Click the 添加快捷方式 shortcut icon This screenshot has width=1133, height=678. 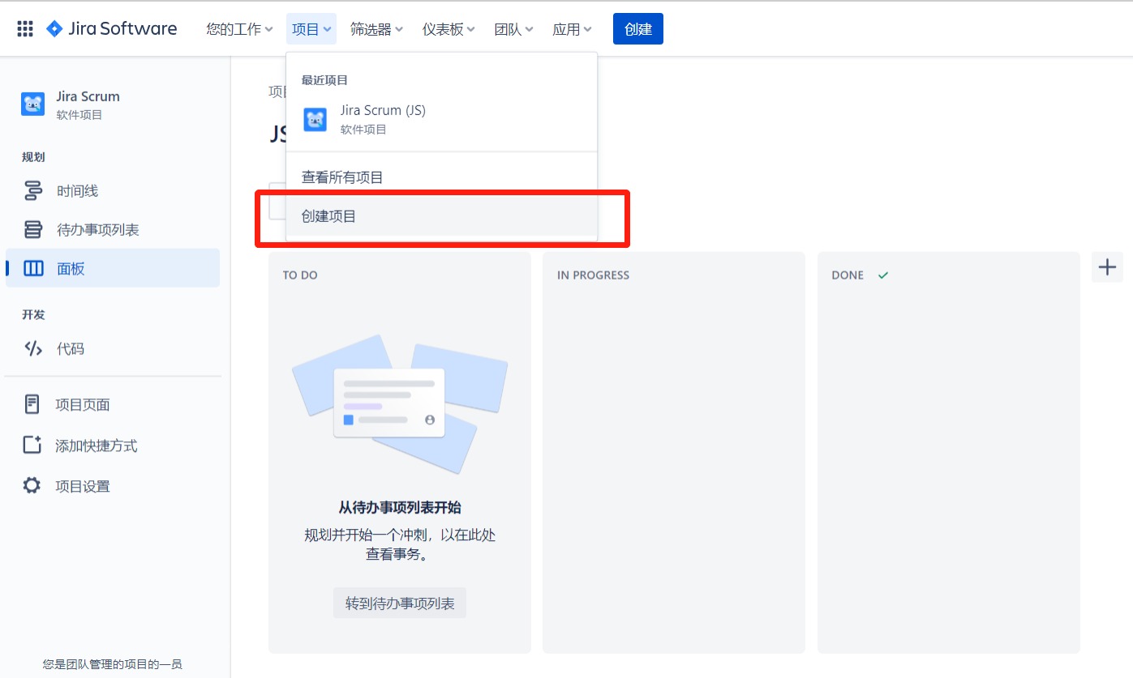pyautogui.click(x=32, y=445)
